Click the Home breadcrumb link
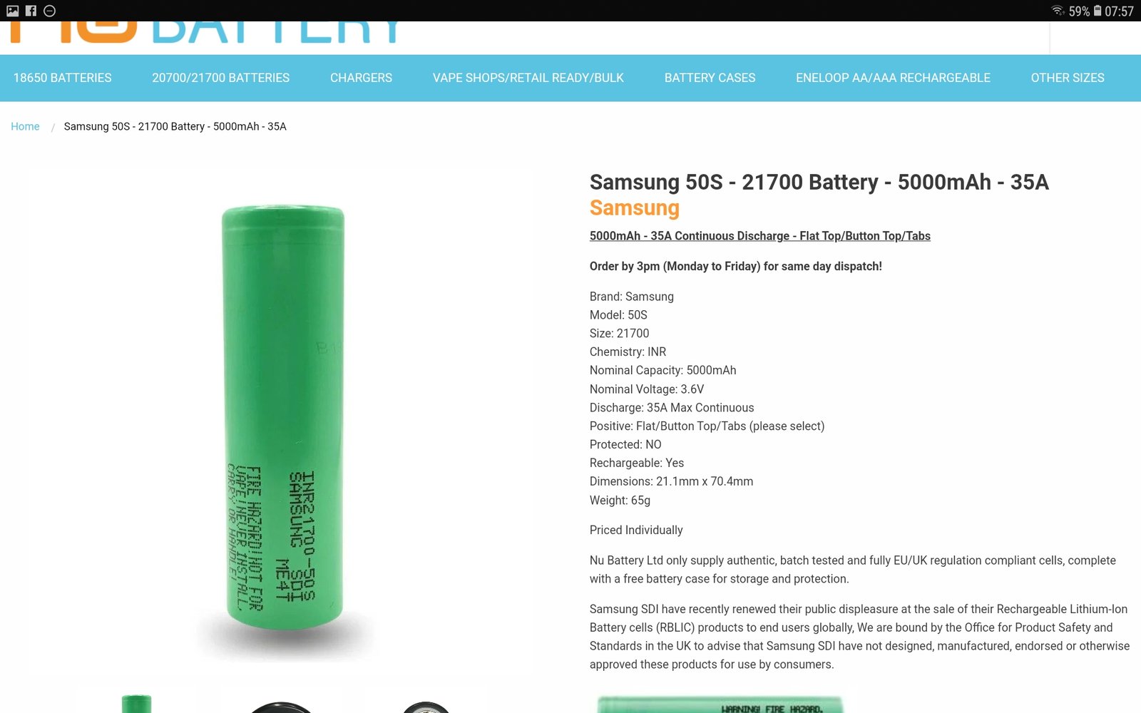 click(25, 126)
